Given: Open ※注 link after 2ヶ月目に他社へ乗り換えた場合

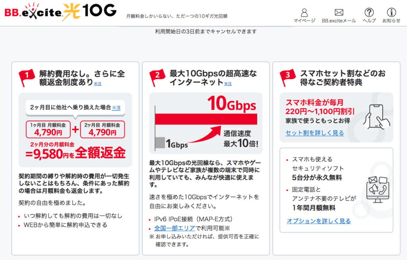Looking at the screenshot, I should [116, 108].
